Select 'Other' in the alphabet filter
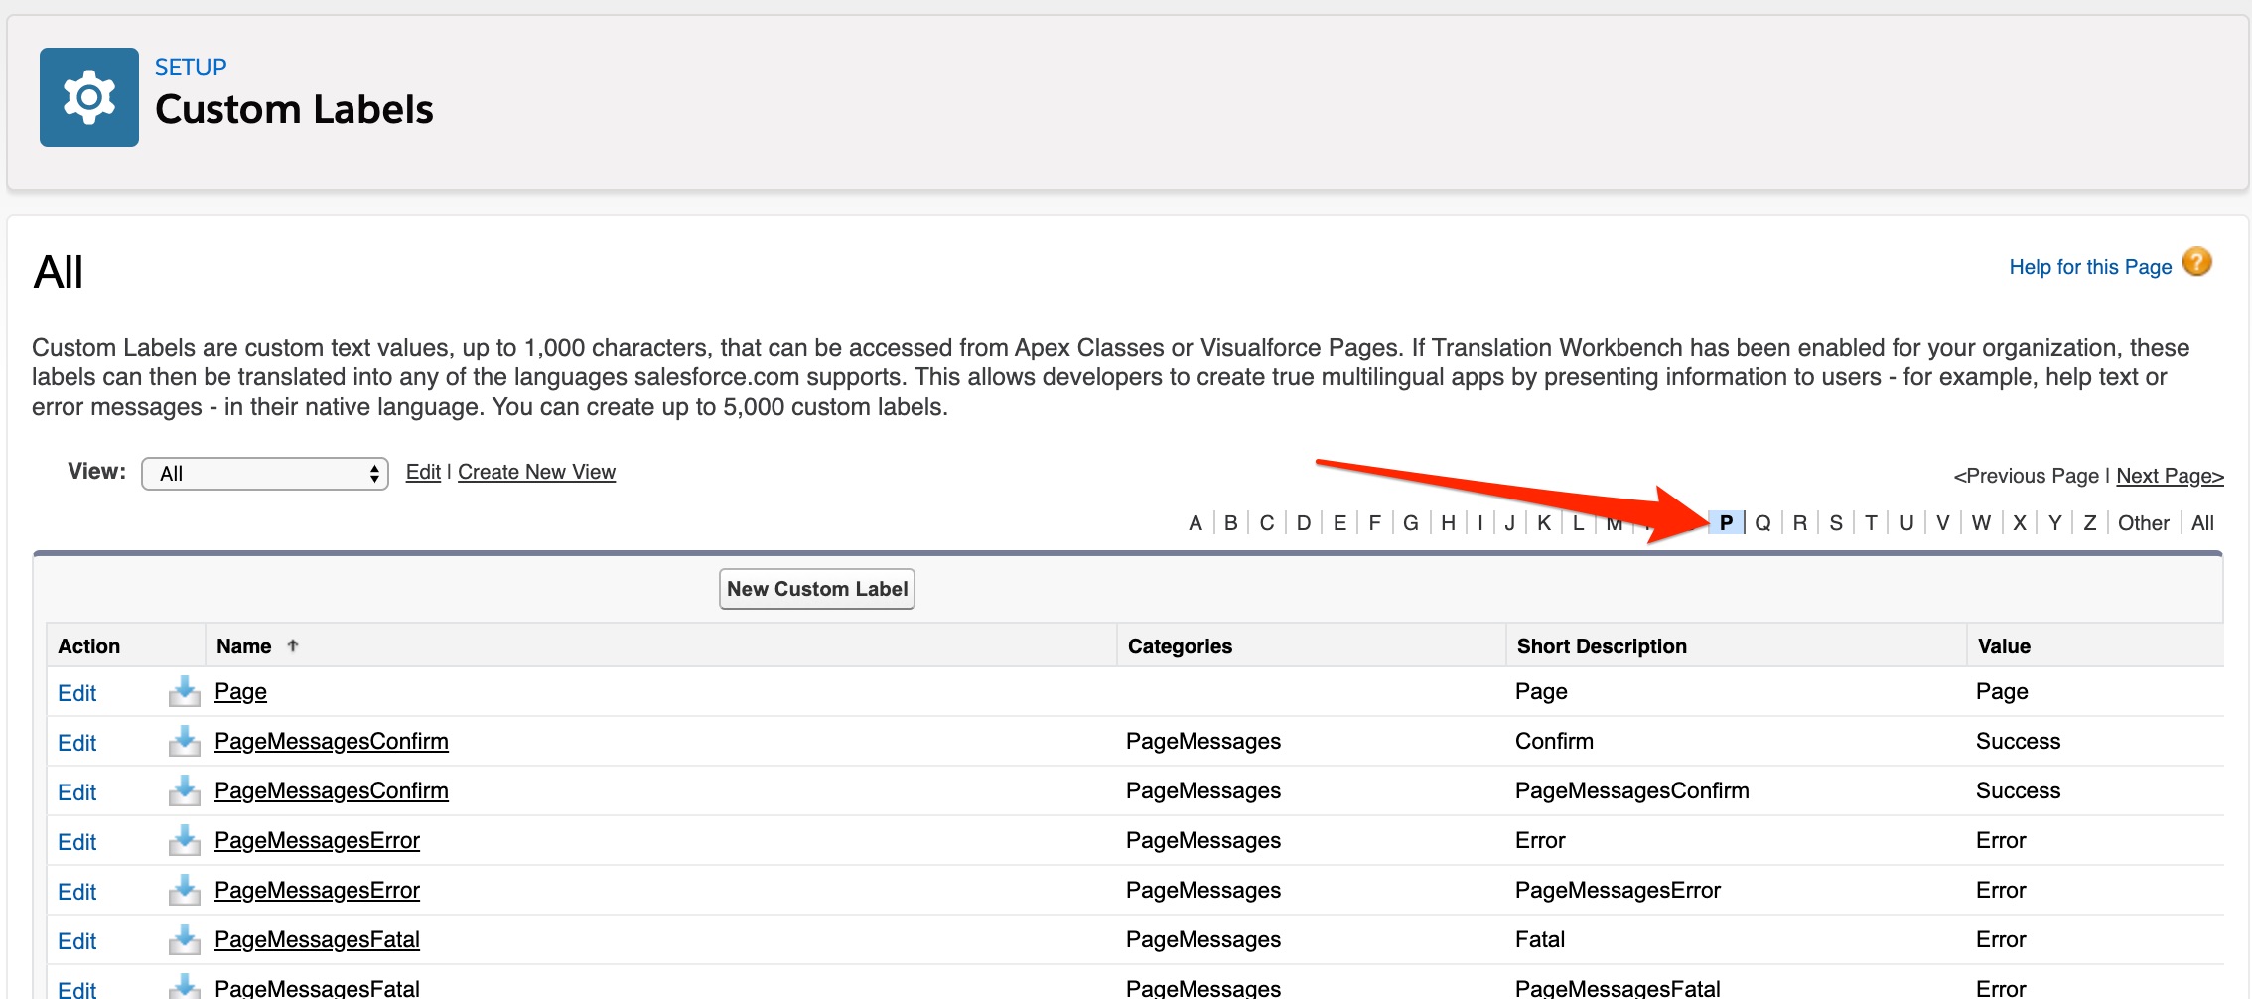2252x999 pixels. pos(2143,523)
